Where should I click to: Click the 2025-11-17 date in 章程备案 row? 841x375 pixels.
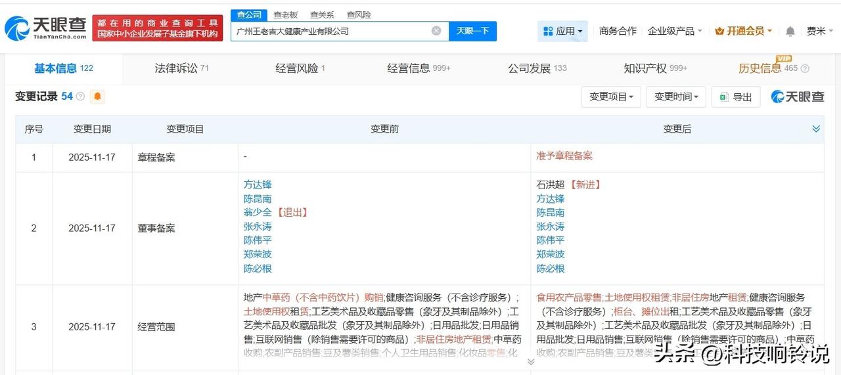pyautogui.click(x=92, y=158)
